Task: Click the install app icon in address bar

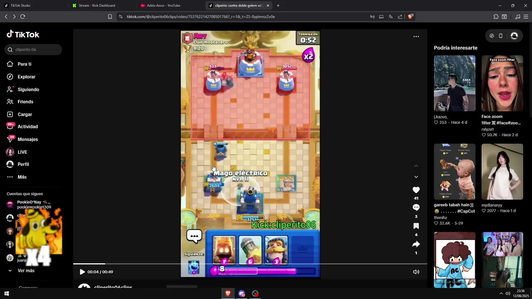Action: 381,17
